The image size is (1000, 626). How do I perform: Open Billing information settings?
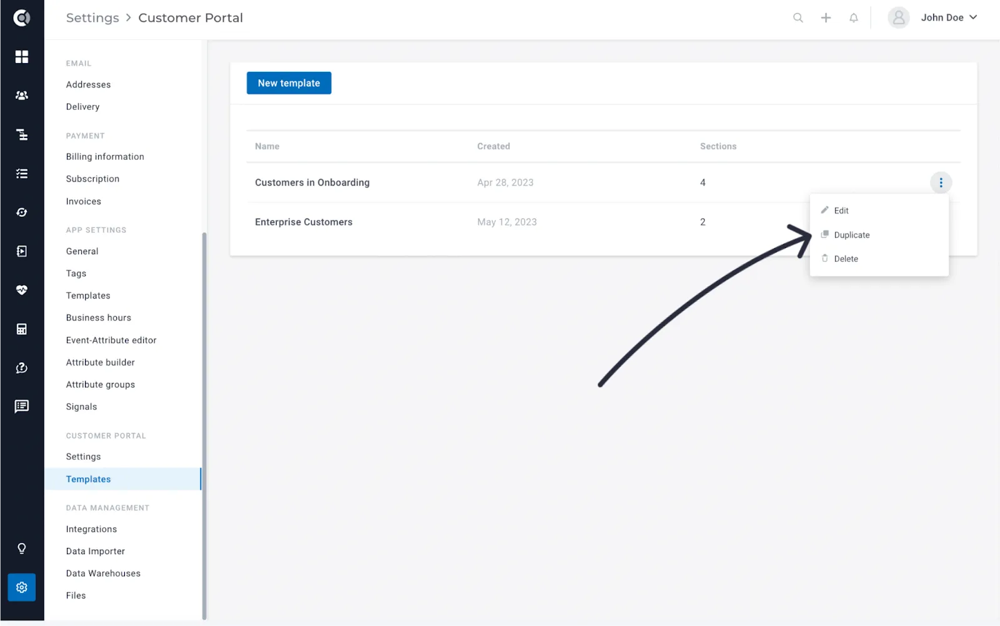pyautogui.click(x=105, y=157)
